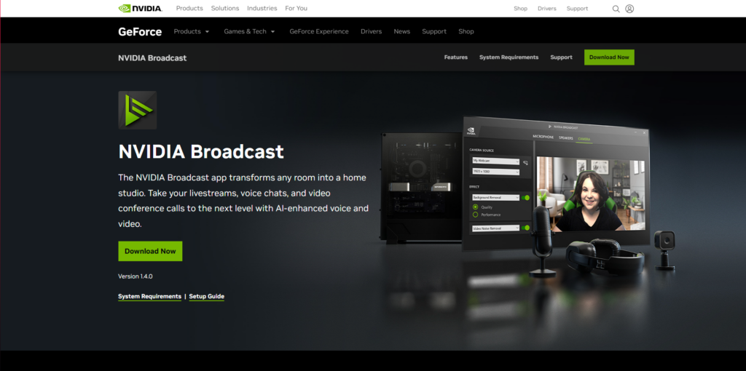Click the camera flip icon beside My Webcam
The width and height of the screenshot is (746, 371).
pos(525,163)
